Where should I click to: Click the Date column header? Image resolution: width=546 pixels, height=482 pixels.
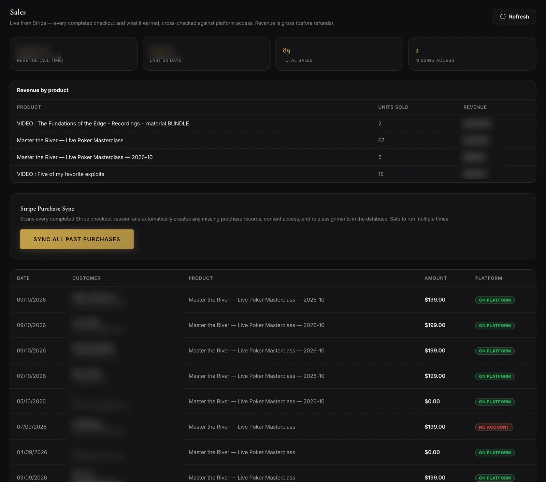click(x=23, y=278)
